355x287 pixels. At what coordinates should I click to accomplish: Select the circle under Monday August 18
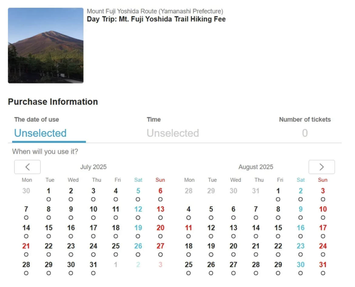tap(188, 255)
